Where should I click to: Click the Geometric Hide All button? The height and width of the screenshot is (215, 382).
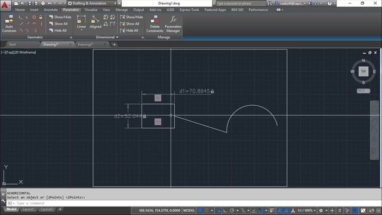58,30
